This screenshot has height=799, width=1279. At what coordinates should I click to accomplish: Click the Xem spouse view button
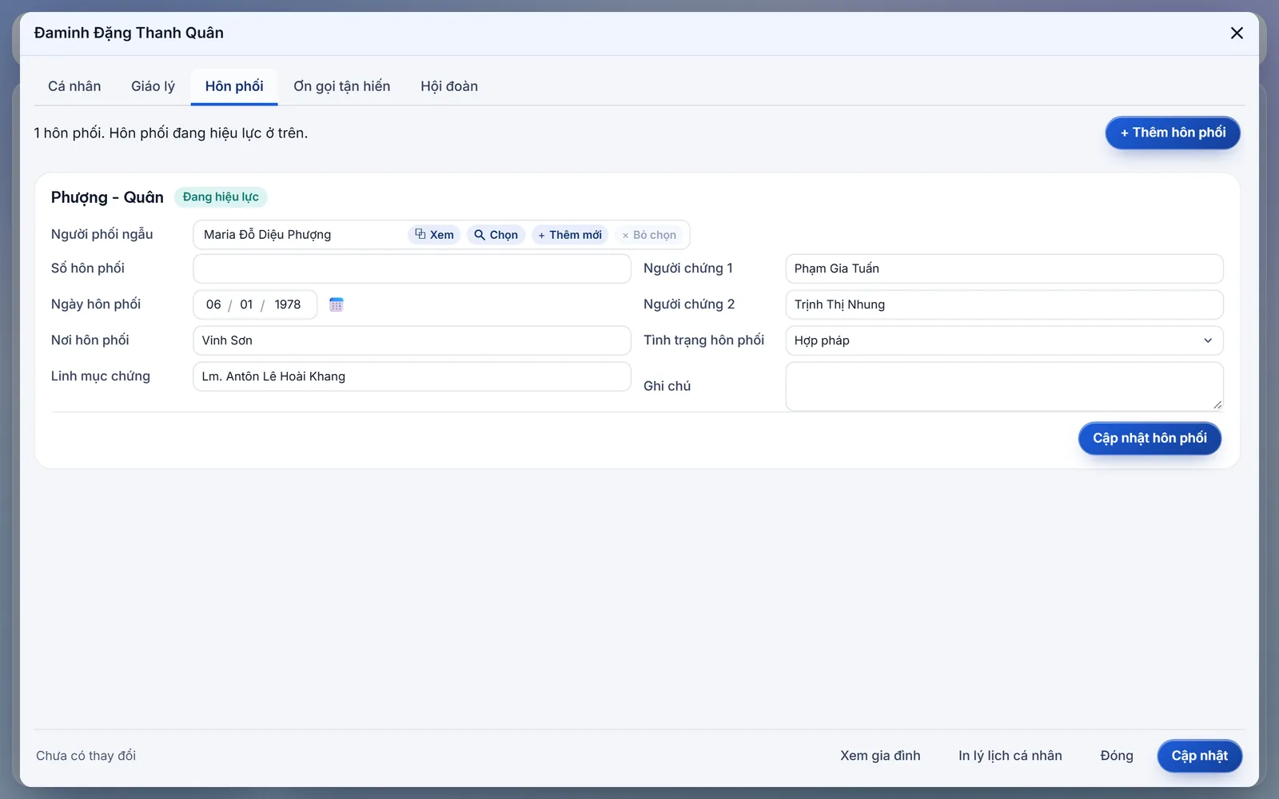(x=434, y=235)
